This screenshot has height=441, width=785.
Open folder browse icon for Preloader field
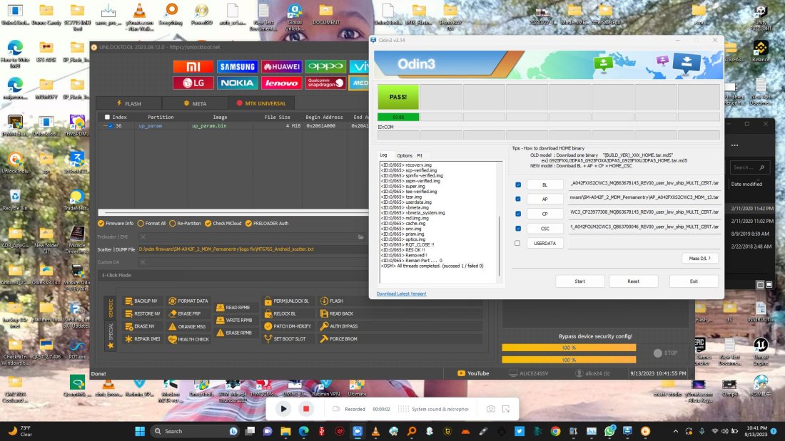click(361, 237)
